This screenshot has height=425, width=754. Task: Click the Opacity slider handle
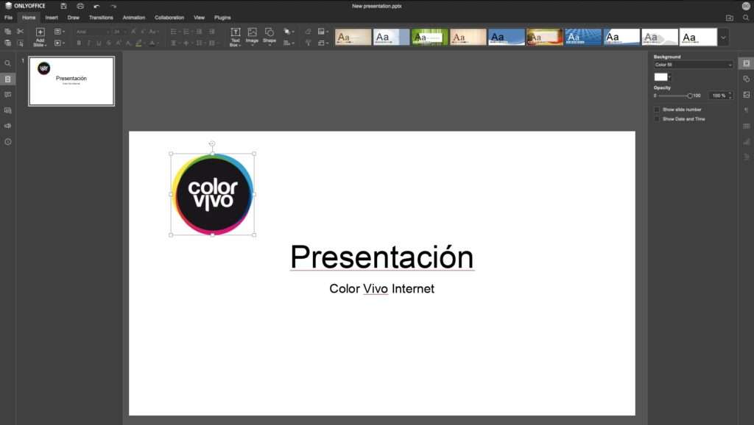(689, 96)
